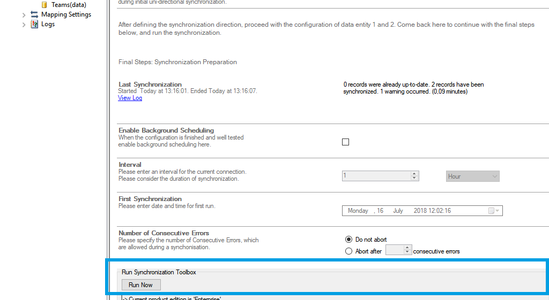Enable the Background Scheduling checkbox
The width and height of the screenshot is (549, 300).
(345, 142)
